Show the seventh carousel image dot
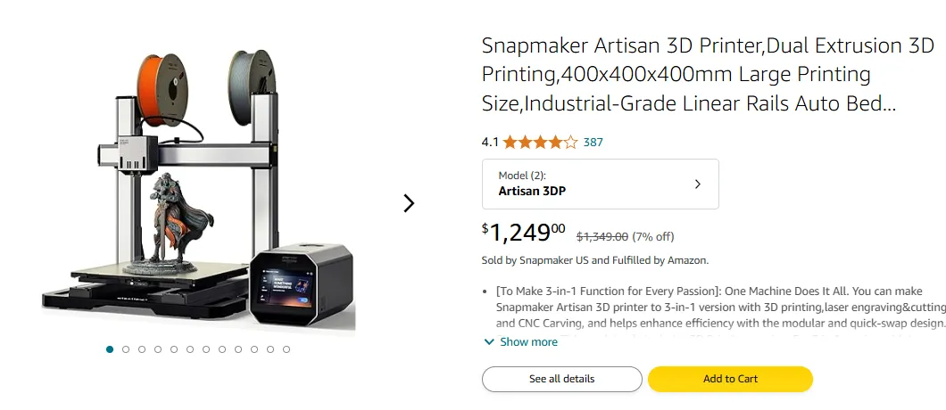Viewport: 946px width, 410px height. (206, 349)
